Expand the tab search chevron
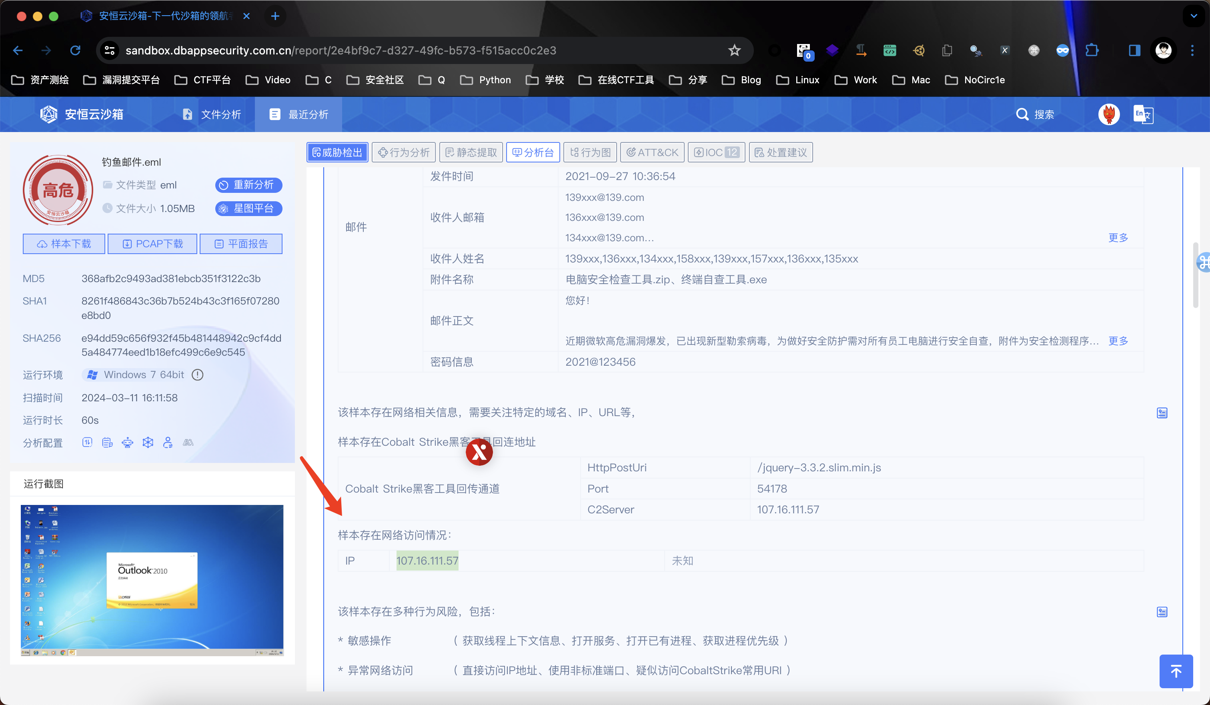The height and width of the screenshot is (705, 1210). [1194, 16]
